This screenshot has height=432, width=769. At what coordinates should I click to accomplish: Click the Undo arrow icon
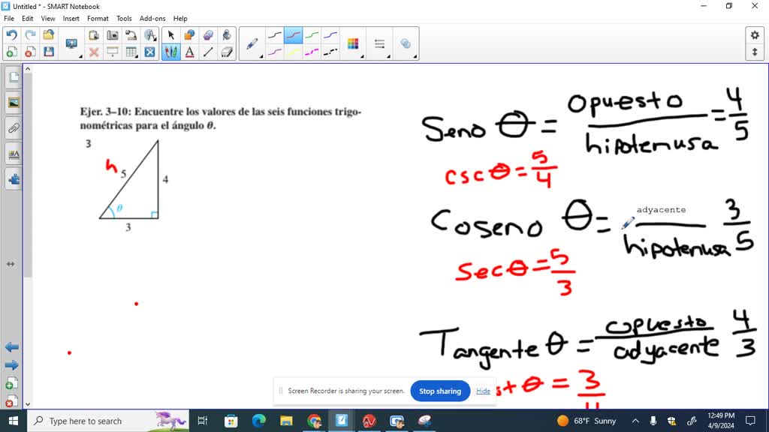click(x=11, y=35)
